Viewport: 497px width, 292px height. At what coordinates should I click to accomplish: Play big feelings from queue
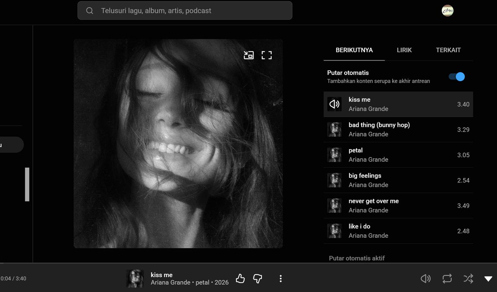[x=398, y=180]
